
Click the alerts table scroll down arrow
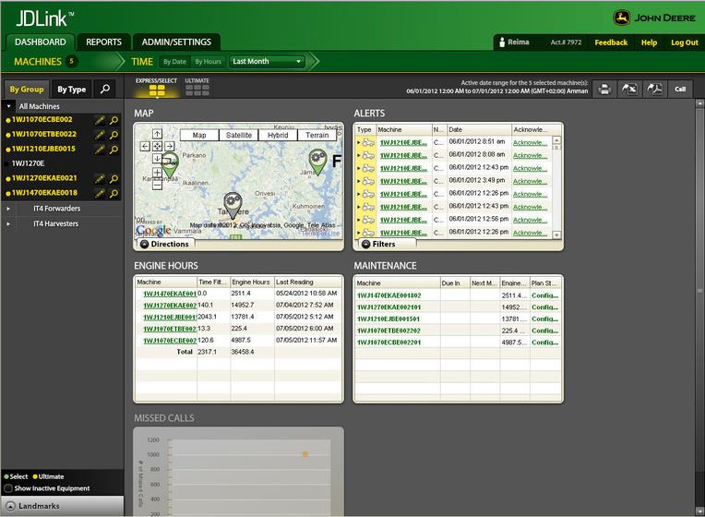556,234
